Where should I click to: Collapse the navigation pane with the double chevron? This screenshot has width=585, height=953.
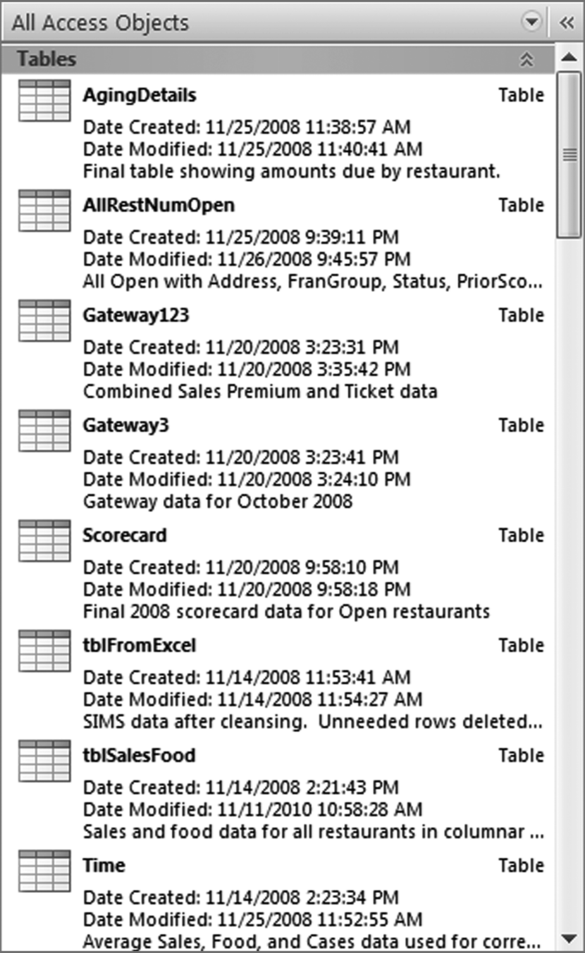pyautogui.click(x=567, y=23)
